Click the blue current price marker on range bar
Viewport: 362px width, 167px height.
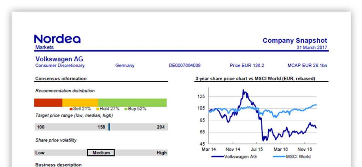point(109,127)
